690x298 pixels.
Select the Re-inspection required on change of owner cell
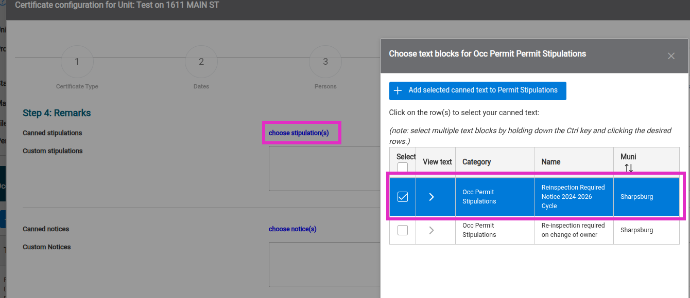[574, 230]
